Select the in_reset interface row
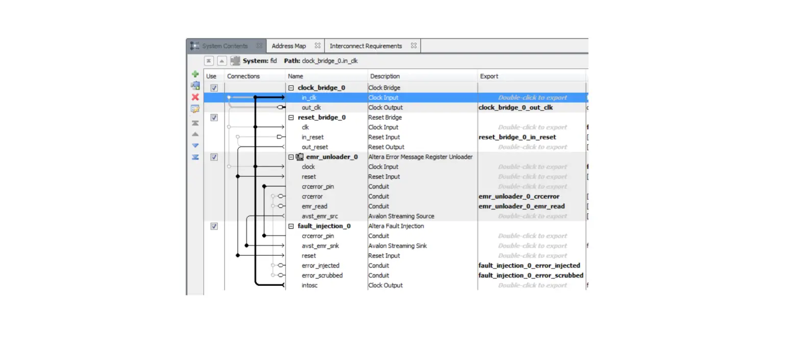Image resolution: width=800 pixels, height=348 pixels. [x=395, y=137]
